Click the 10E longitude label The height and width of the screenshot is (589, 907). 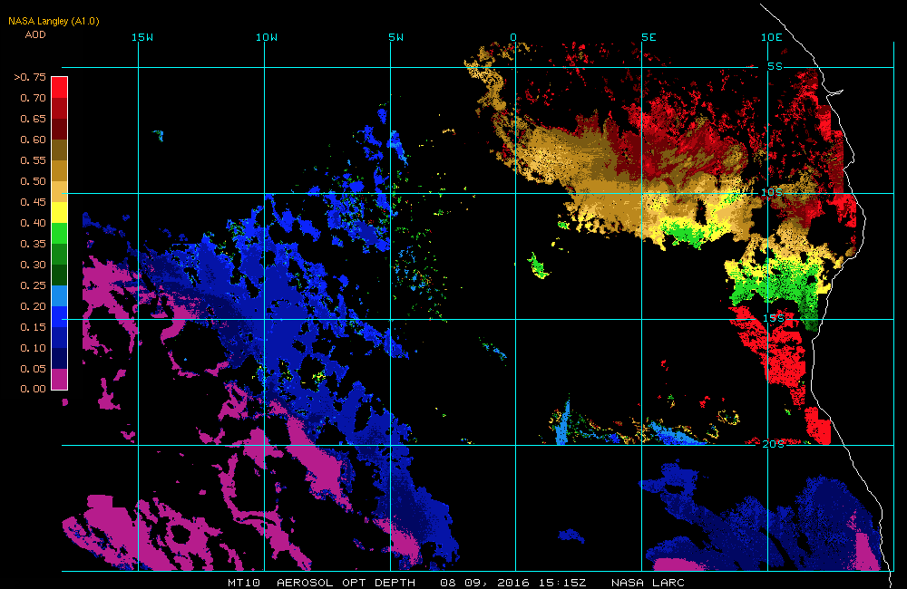tap(772, 37)
